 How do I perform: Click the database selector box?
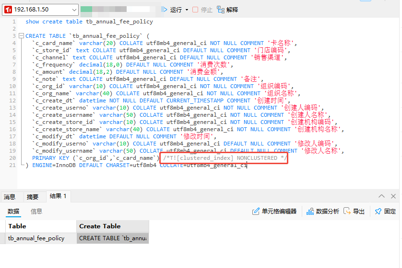coord(118,10)
